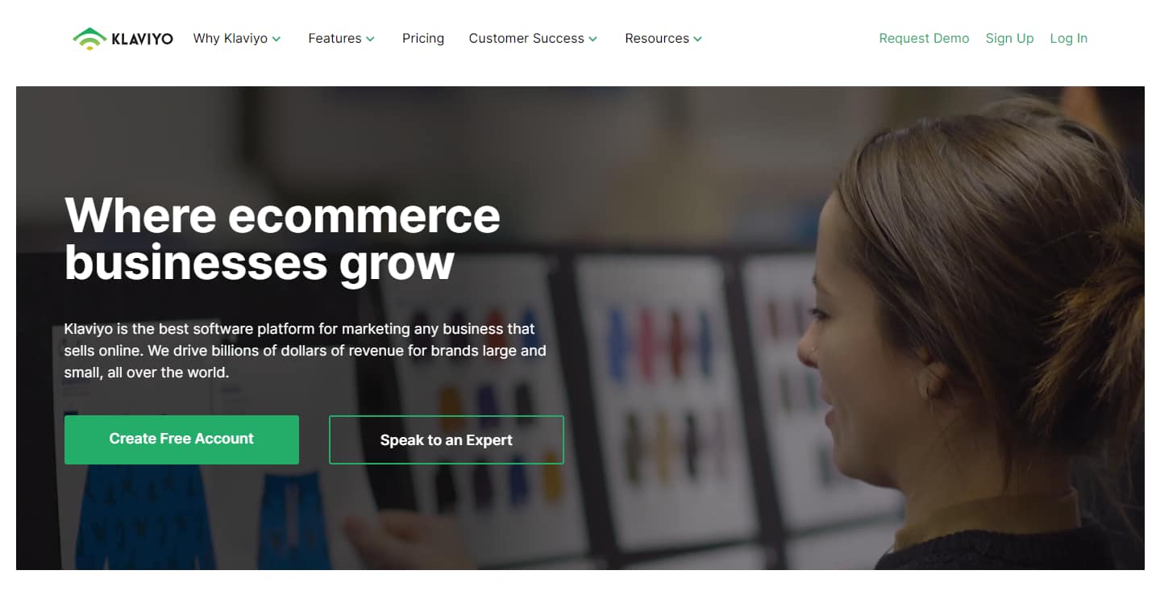The height and width of the screenshot is (608, 1156).
Task: Click the green Klaviyo signal logo icon
Action: point(89,38)
